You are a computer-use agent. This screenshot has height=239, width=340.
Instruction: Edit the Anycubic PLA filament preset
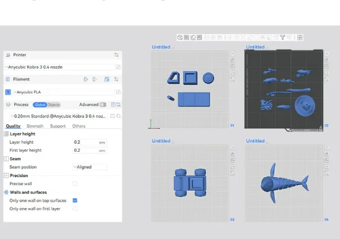(118, 92)
